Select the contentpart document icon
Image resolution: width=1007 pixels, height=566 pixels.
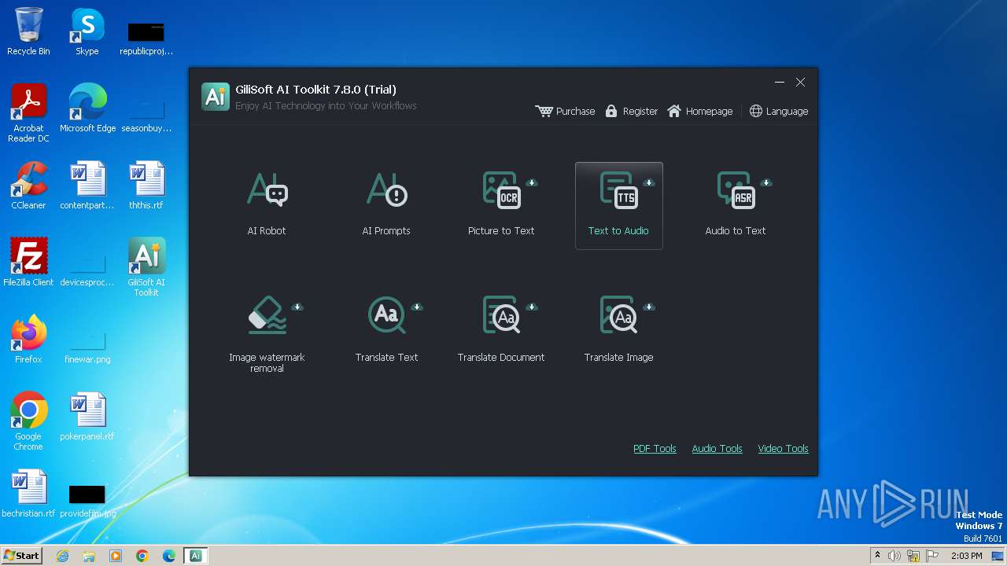tap(87, 186)
